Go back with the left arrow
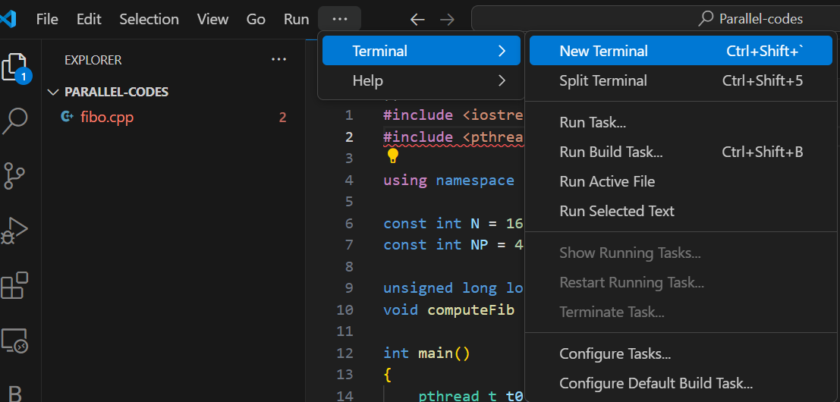This screenshot has height=402, width=840. click(417, 19)
